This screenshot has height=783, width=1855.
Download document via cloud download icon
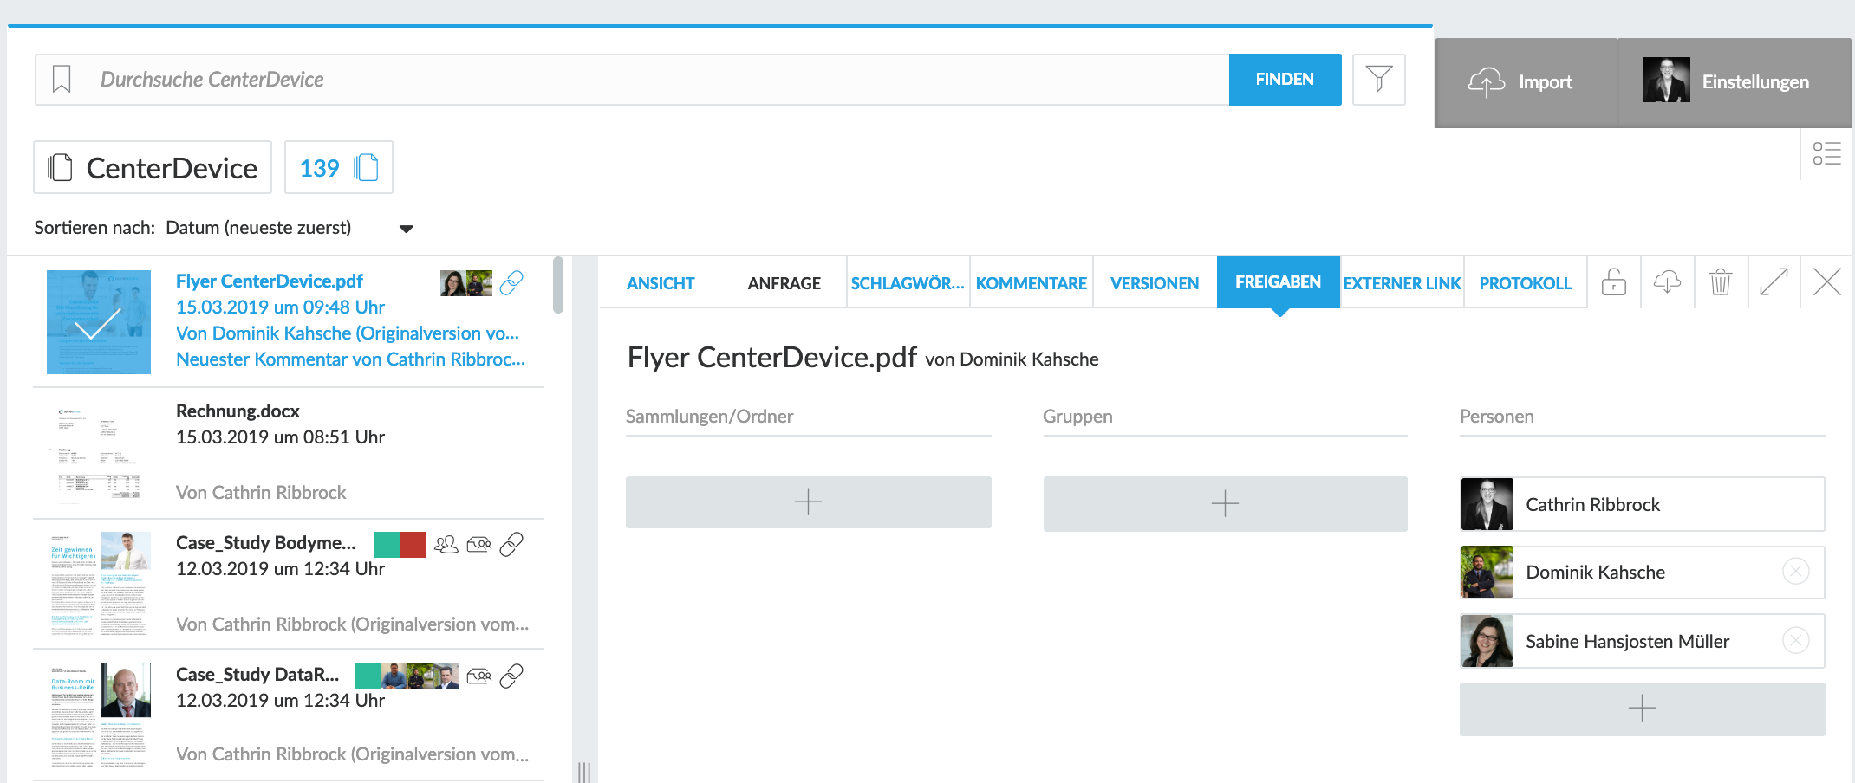(x=1667, y=282)
